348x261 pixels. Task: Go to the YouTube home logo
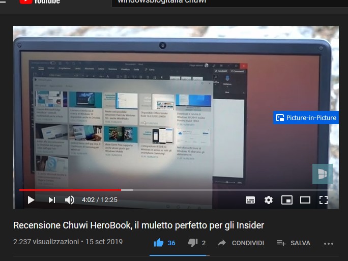(40, 2)
